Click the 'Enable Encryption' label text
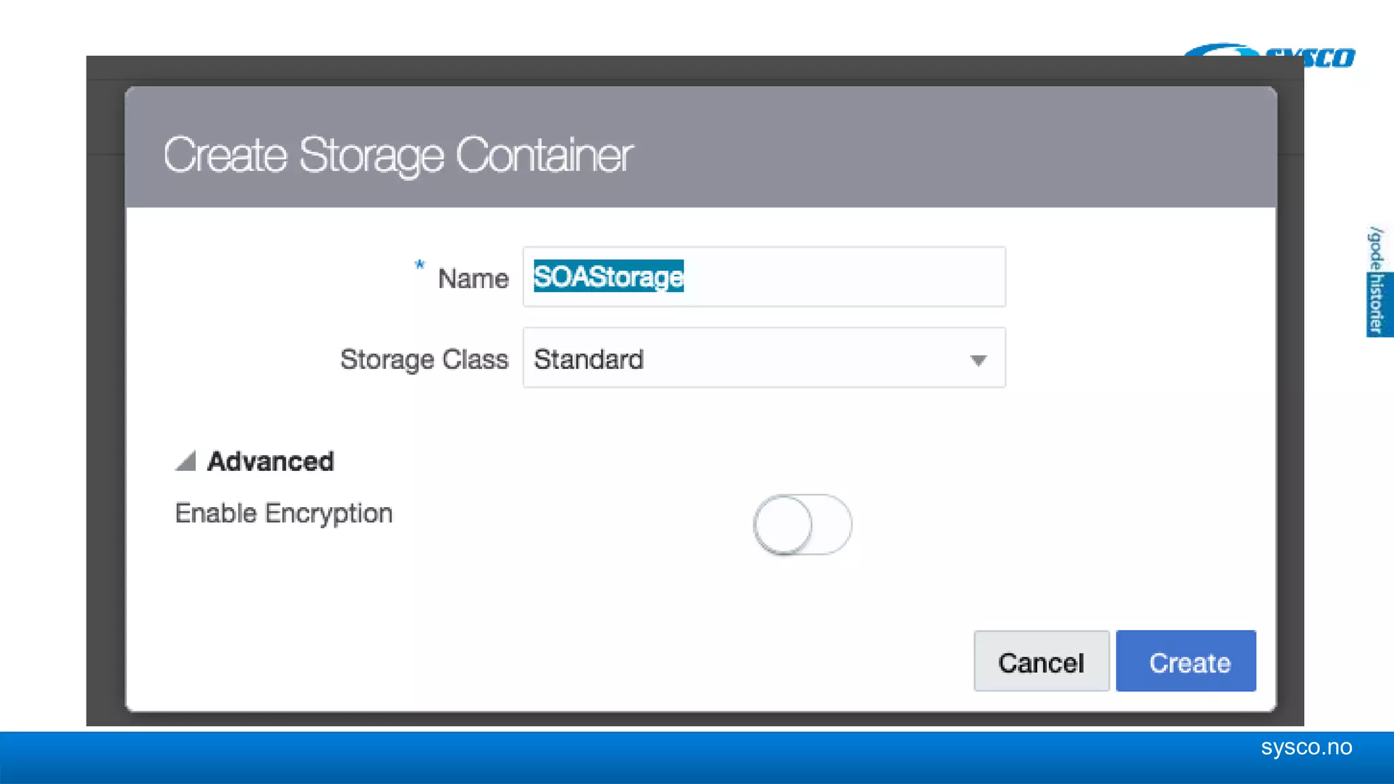 pos(284,513)
